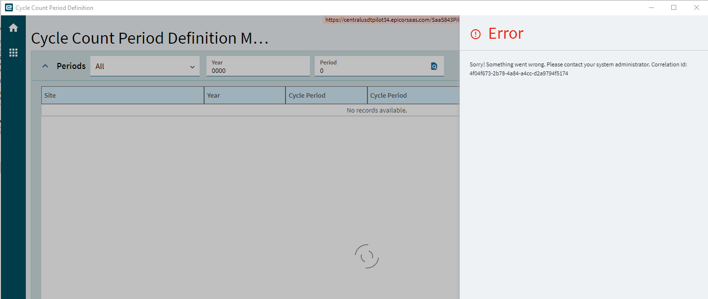Click the Error panel title
The height and width of the screenshot is (299, 708).
coord(506,33)
